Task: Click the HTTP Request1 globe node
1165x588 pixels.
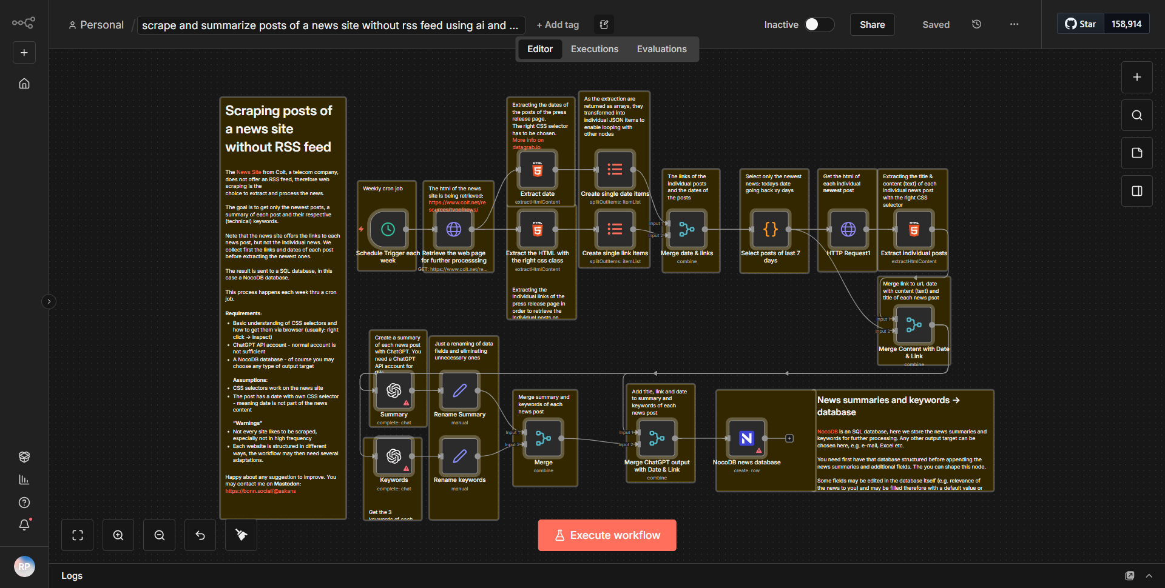Action: pos(847,229)
